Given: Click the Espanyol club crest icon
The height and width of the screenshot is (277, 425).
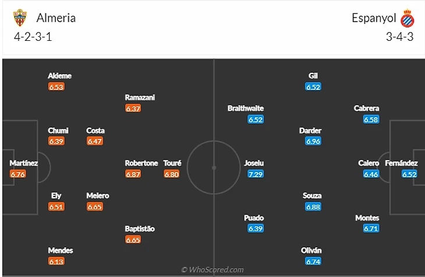Looking at the screenshot, I should click(x=408, y=18).
